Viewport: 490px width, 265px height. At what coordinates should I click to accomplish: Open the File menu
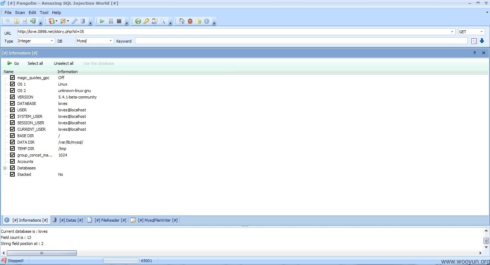click(8, 13)
